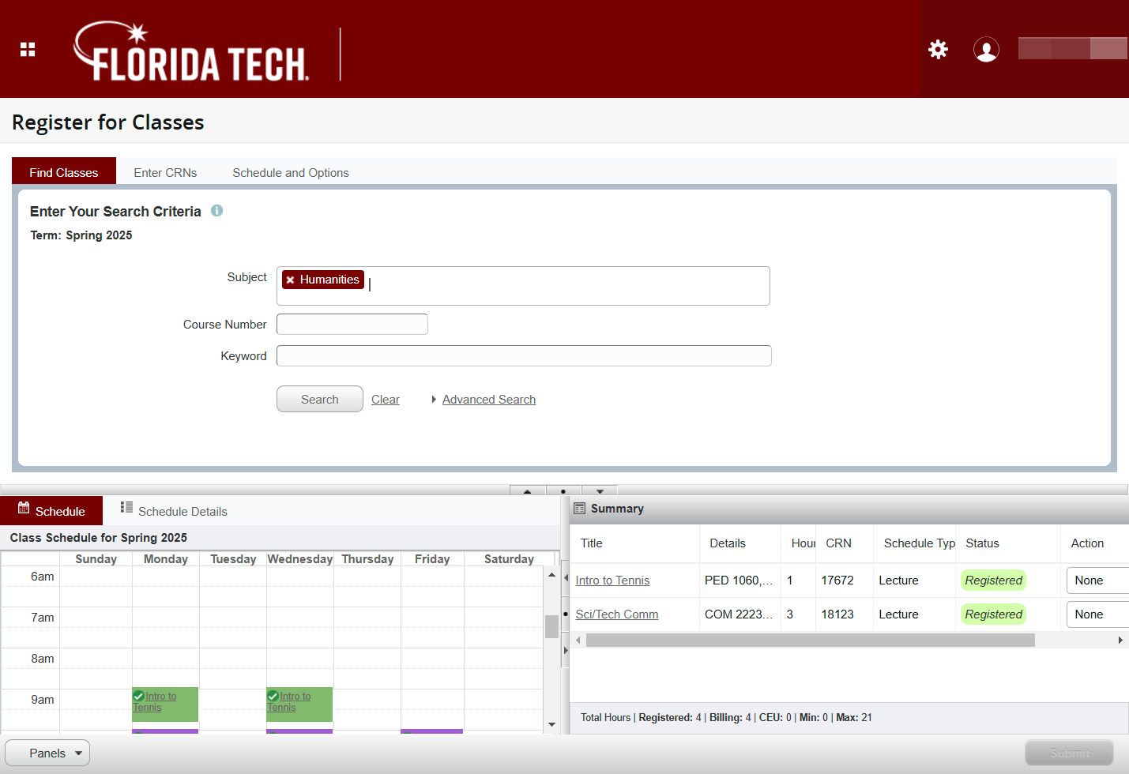Viewport: 1129px width, 774px height.
Task: Click the Summary panel icon
Action: (x=579, y=509)
